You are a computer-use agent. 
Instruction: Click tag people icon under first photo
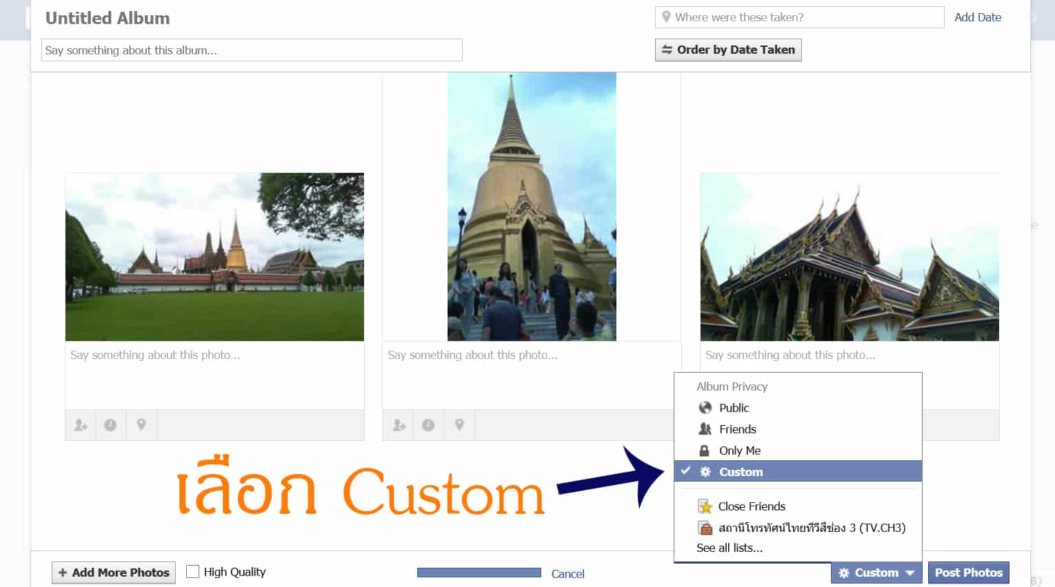click(81, 425)
